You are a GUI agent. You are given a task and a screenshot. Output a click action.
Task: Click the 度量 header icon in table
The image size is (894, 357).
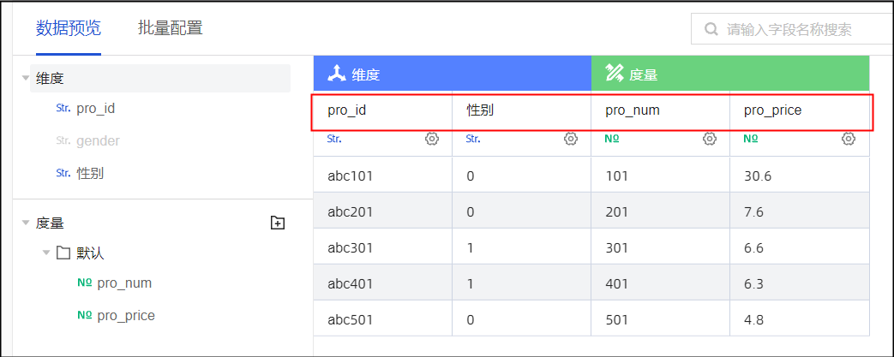tap(614, 74)
